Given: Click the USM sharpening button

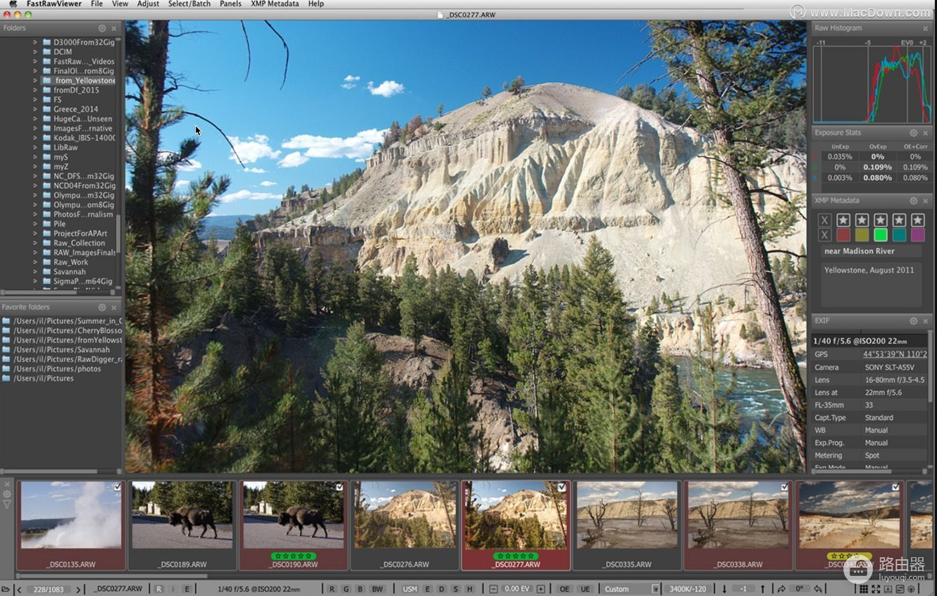Looking at the screenshot, I should [x=410, y=589].
